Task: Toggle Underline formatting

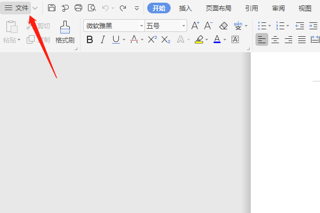Action: point(116,39)
